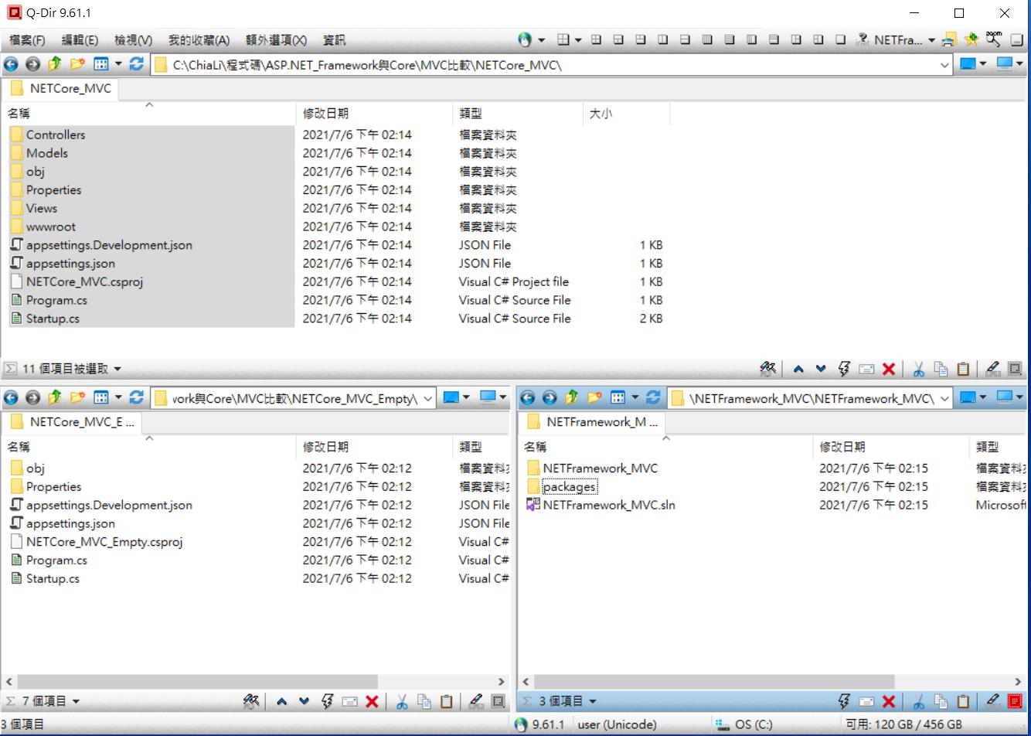
Task: Click the back arrow in the bottom-right pane
Action: pos(528,397)
